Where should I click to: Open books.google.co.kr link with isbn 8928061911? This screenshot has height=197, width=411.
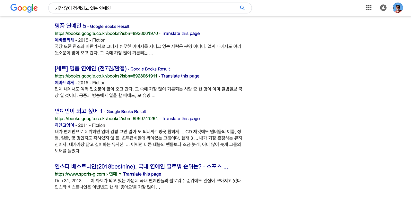[106, 76]
